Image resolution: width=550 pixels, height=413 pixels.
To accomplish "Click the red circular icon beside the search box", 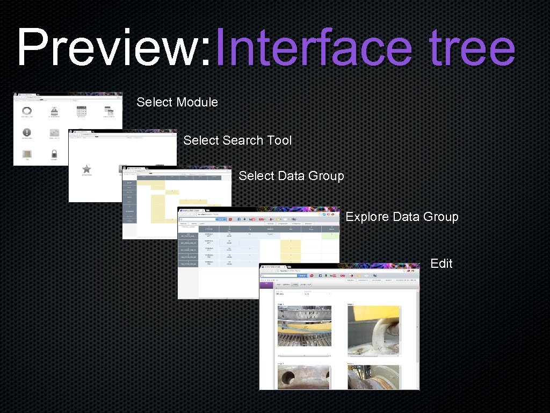I will click(312, 276).
